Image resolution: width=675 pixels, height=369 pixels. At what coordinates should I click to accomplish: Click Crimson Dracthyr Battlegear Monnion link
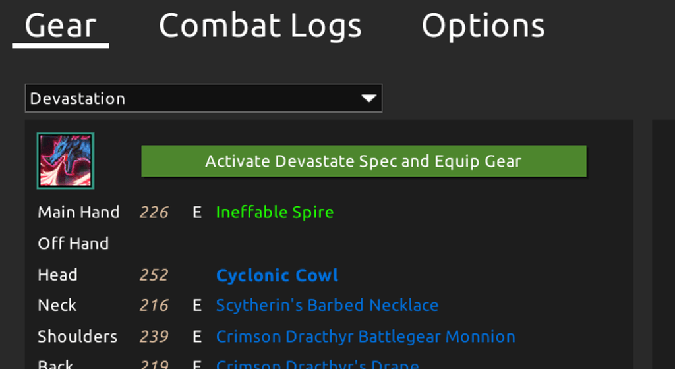(x=365, y=337)
